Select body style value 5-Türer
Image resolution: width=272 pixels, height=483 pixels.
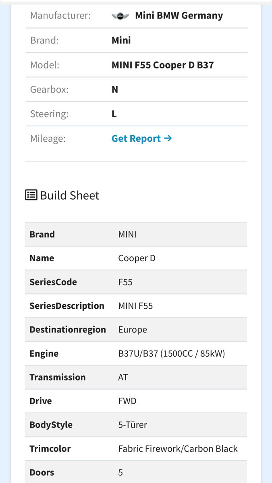point(133,425)
